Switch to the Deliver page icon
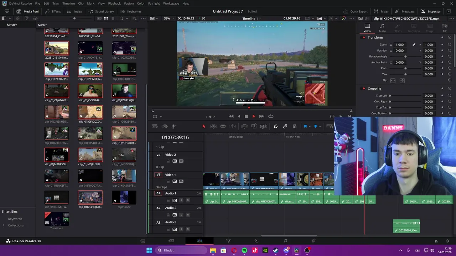This screenshot has width=456, height=256. (x=313, y=241)
